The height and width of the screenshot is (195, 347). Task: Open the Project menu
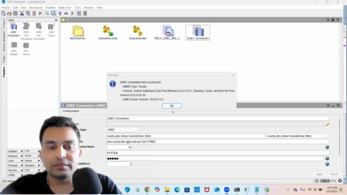(5, 8)
